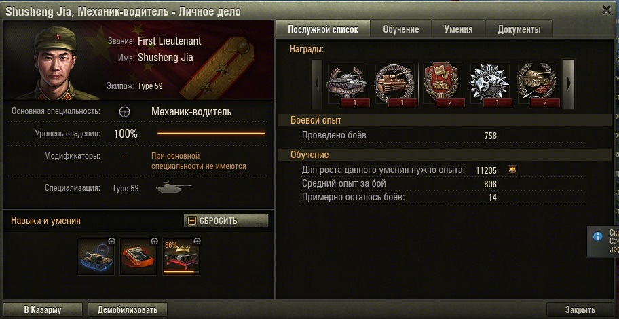The width and height of the screenshot is (619, 319).
Task: Open the Tiger tank wreath award
Action: pos(394,83)
